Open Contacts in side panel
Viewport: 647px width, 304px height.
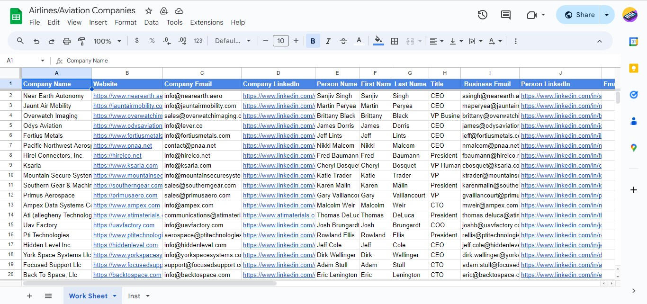[x=634, y=121]
